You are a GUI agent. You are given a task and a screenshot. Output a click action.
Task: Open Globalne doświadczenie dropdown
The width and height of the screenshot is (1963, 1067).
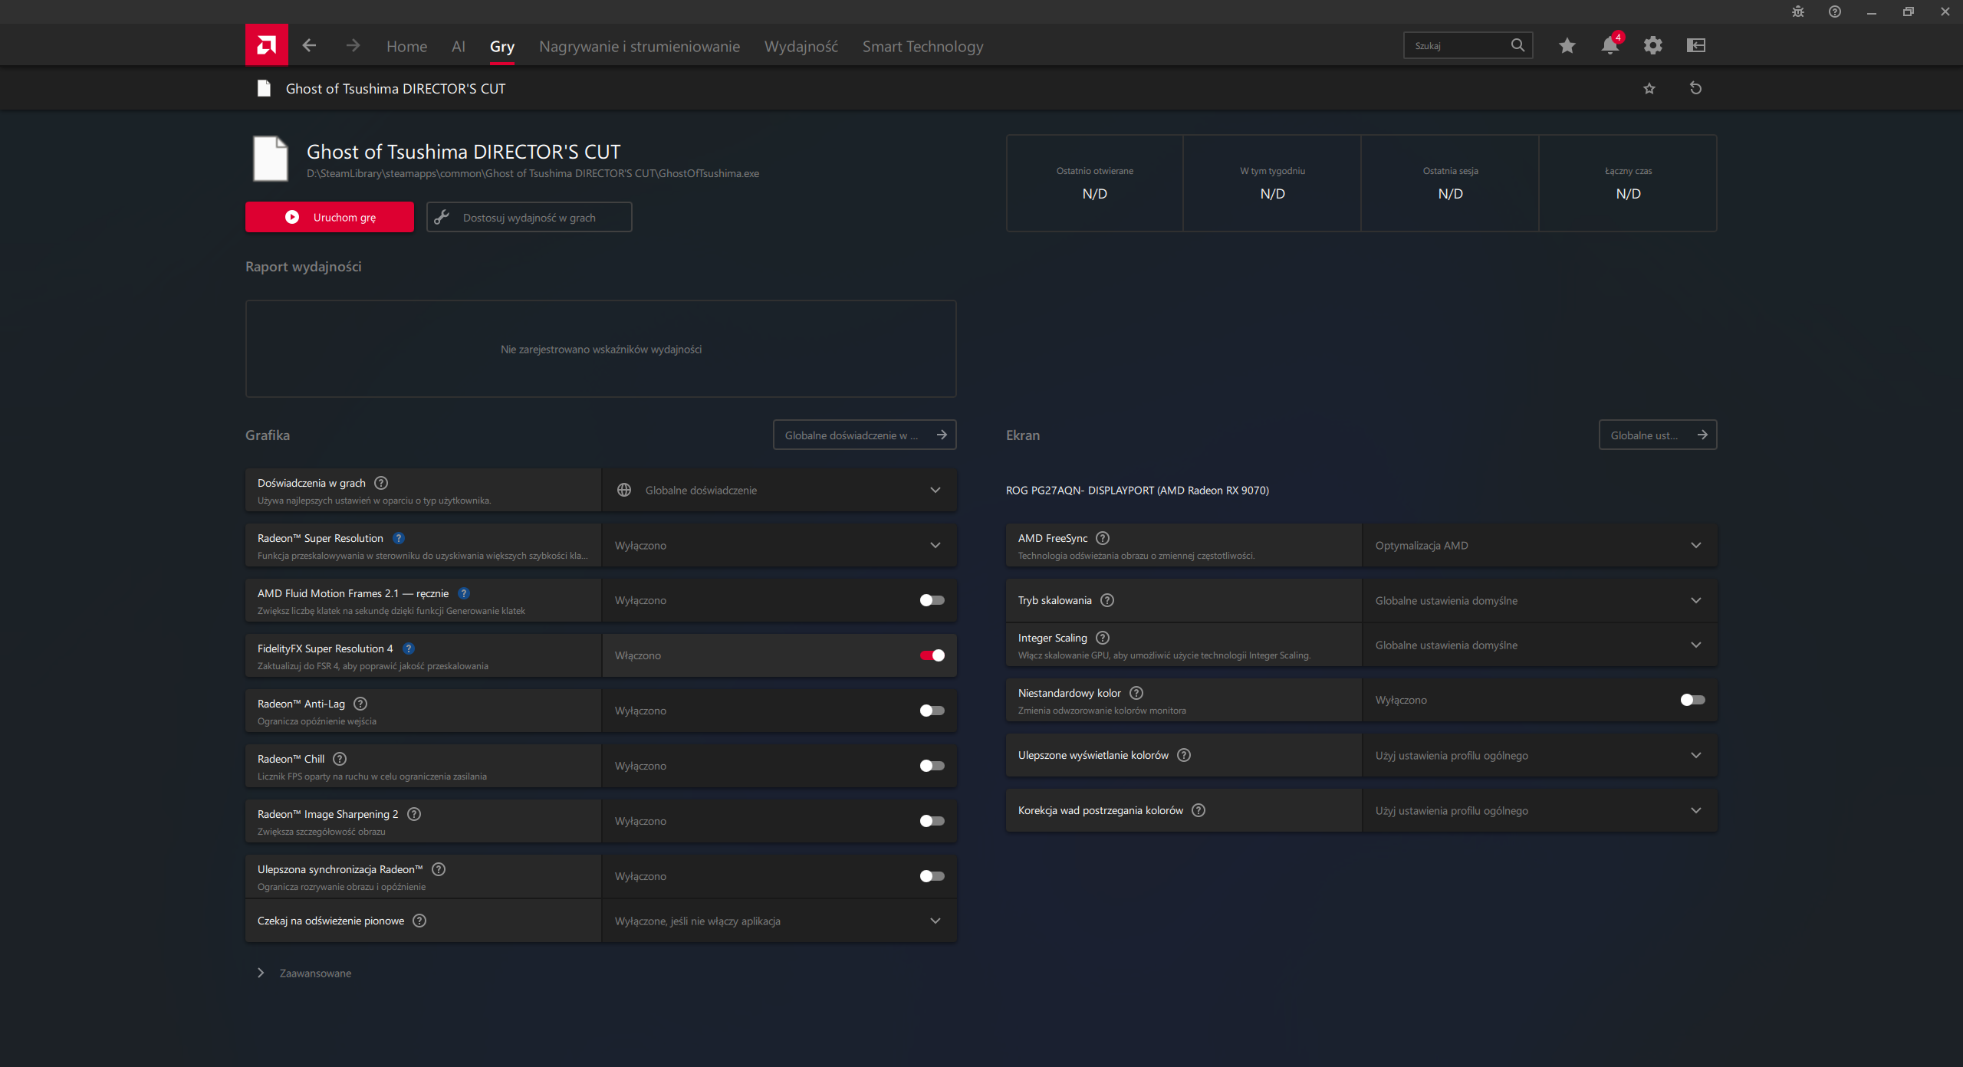pos(779,490)
